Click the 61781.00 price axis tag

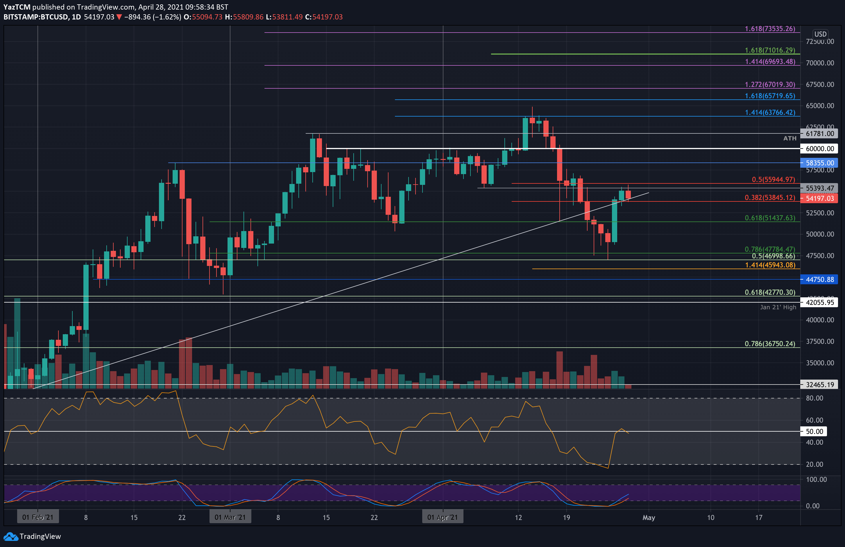pos(819,134)
